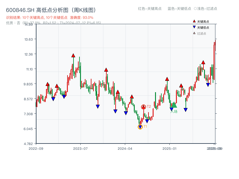Viewport: 239px width, 179px height.
Task: Click the first key-high triangle after 2022-09
Action: [x=48, y=84]
